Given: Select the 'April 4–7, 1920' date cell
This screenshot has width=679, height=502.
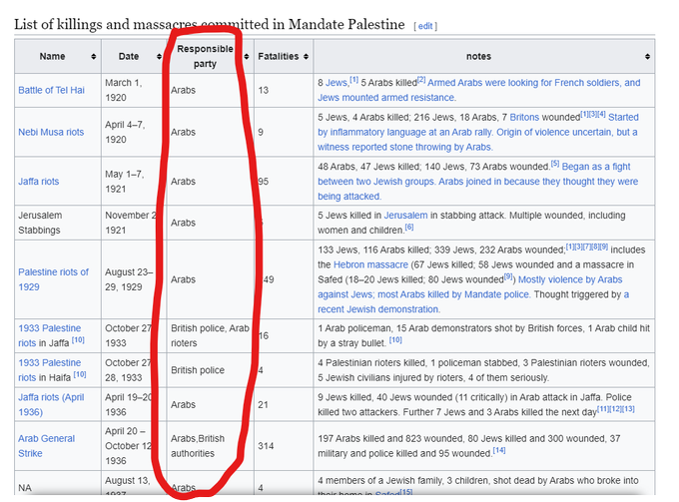Looking at the screenshot, I should click(133, 132).
